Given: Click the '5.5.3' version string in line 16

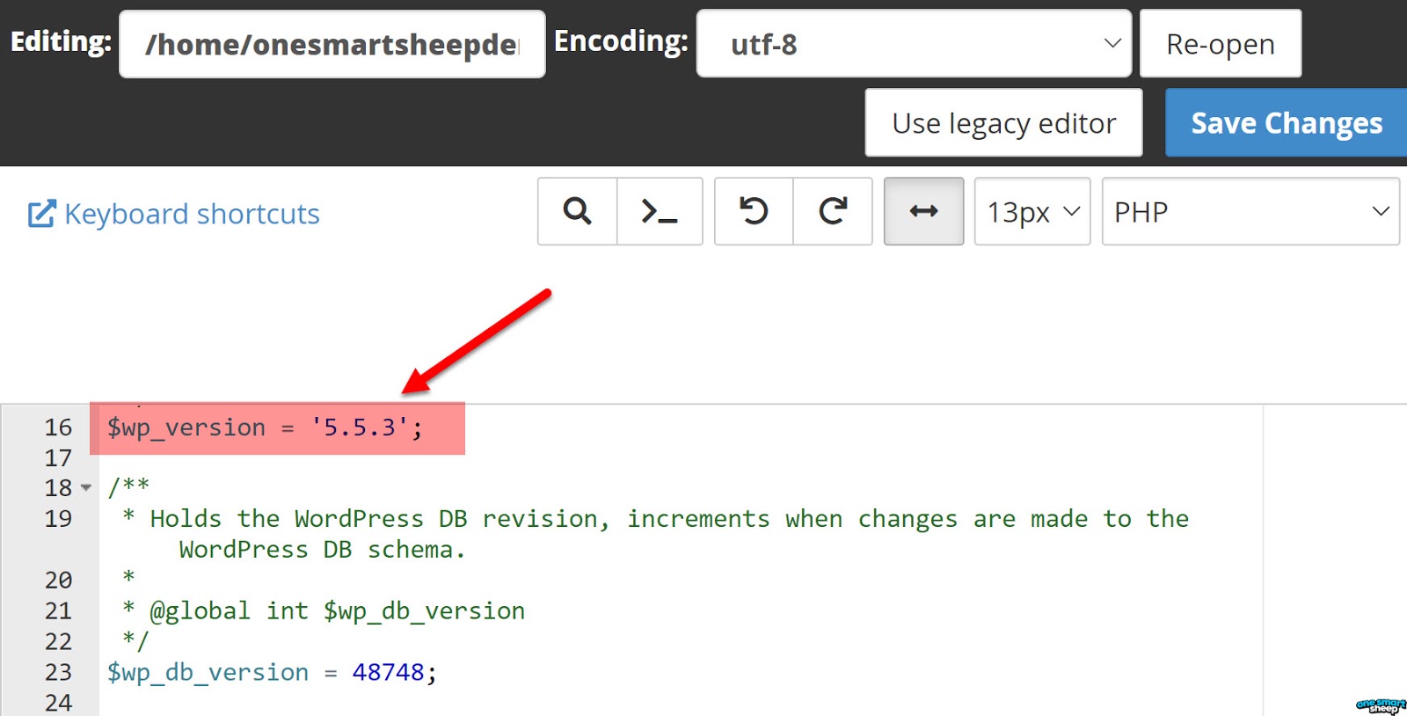Looking at the screenshot, I should tap(361, 427).
